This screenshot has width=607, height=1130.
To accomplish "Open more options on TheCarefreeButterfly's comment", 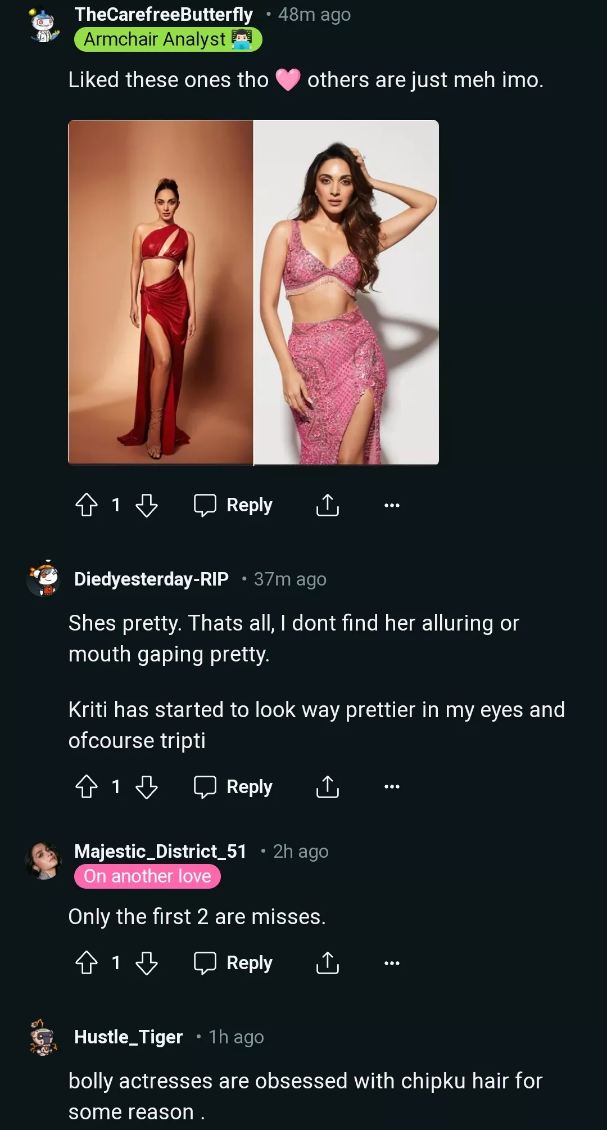I will (x=392, y=505).
